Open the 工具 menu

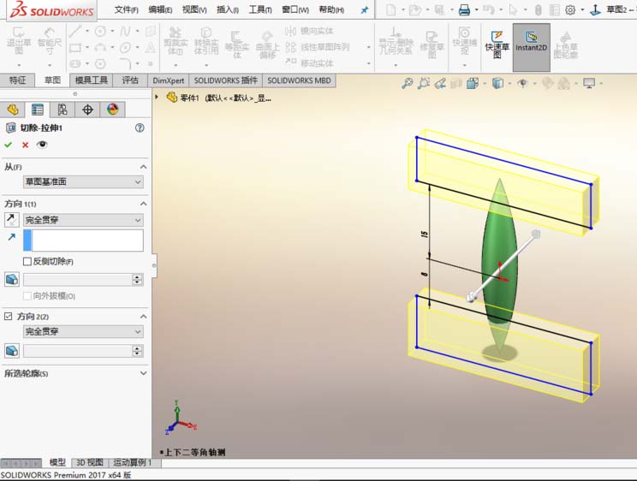point(260,9)
